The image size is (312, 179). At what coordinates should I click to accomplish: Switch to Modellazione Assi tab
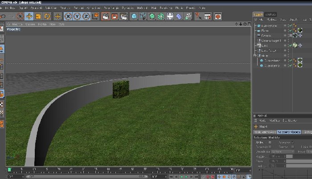coord(265,132)
